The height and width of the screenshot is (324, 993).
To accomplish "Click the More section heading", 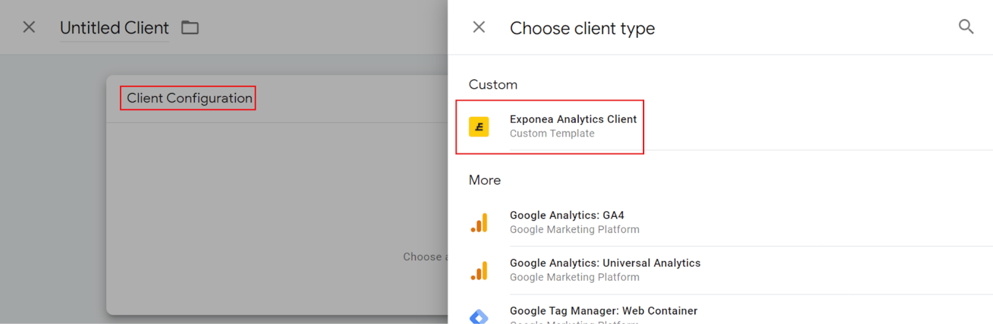I will tap(484, 180).
